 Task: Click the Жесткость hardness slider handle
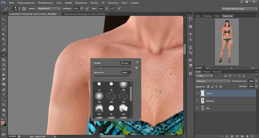coord(131,77)
